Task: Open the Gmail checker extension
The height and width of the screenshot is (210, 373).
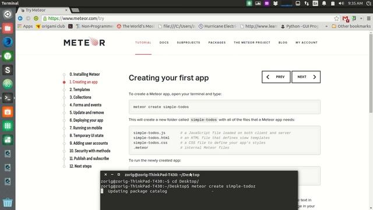Action: (x=346, y=19)
